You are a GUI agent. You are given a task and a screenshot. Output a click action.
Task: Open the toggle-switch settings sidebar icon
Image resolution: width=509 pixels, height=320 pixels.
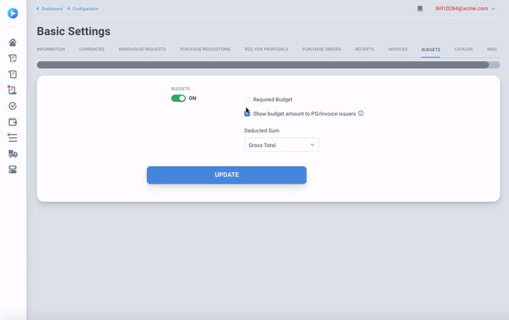click(x=13, y=169)
